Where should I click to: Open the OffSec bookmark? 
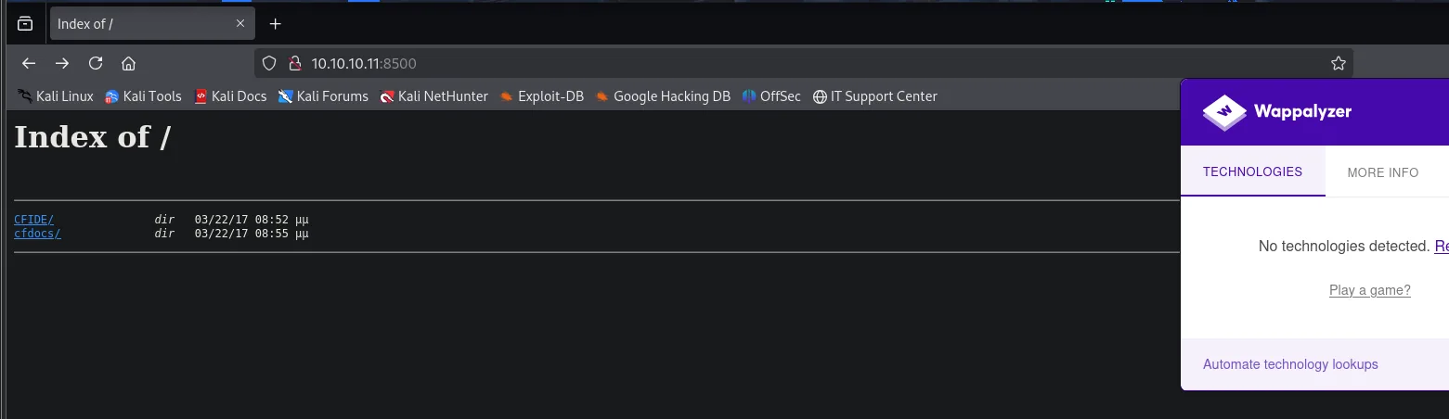pos(771,96)
